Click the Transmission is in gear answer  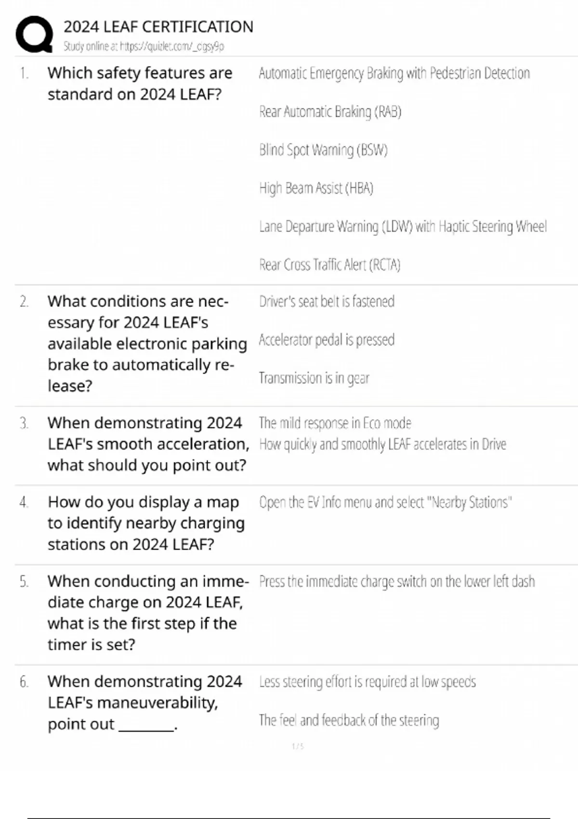click(314, 378)
